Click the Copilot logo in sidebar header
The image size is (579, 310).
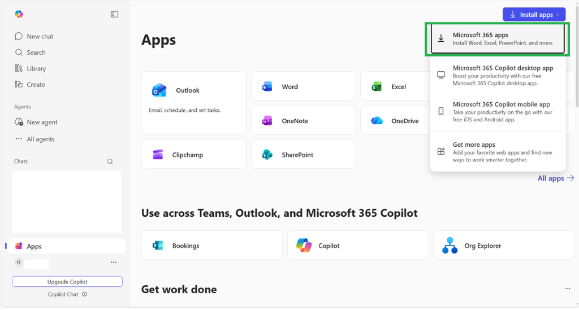[x=19, y=14]
